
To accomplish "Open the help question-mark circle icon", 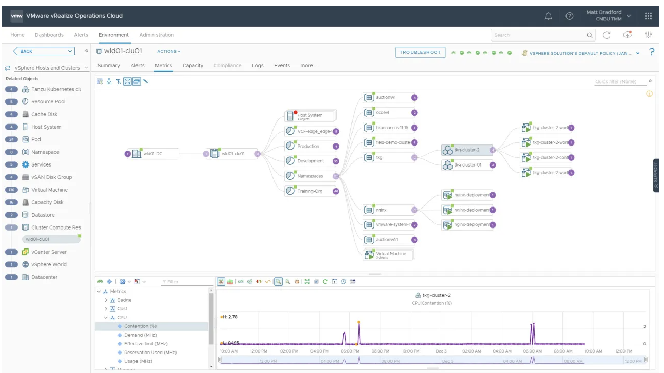I will pos(570,16).
